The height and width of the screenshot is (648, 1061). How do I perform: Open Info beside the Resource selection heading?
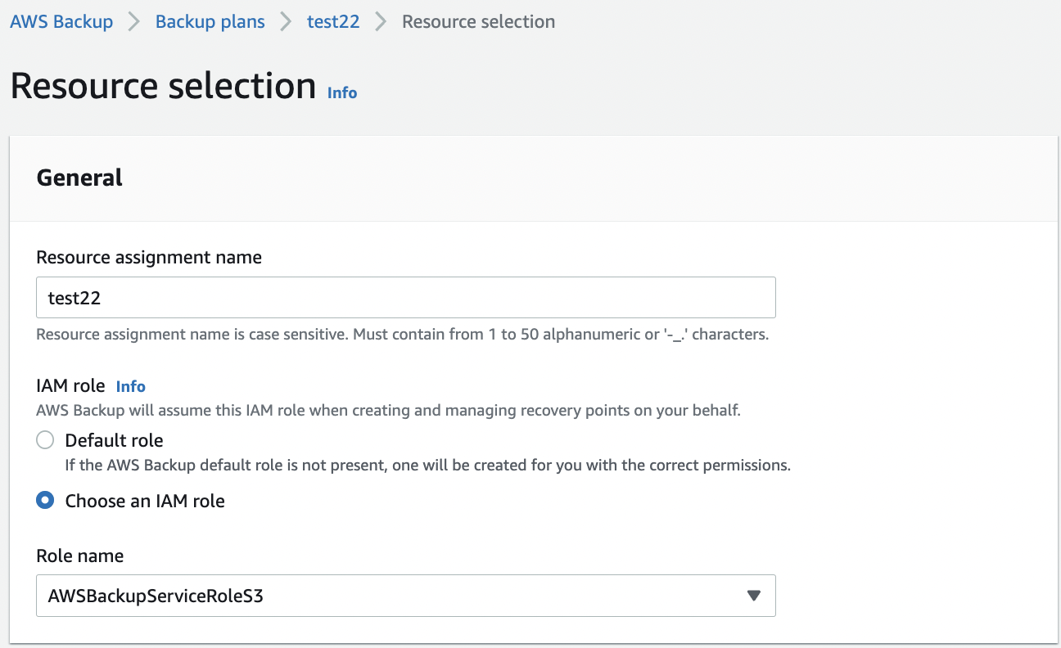click(342, 93)
